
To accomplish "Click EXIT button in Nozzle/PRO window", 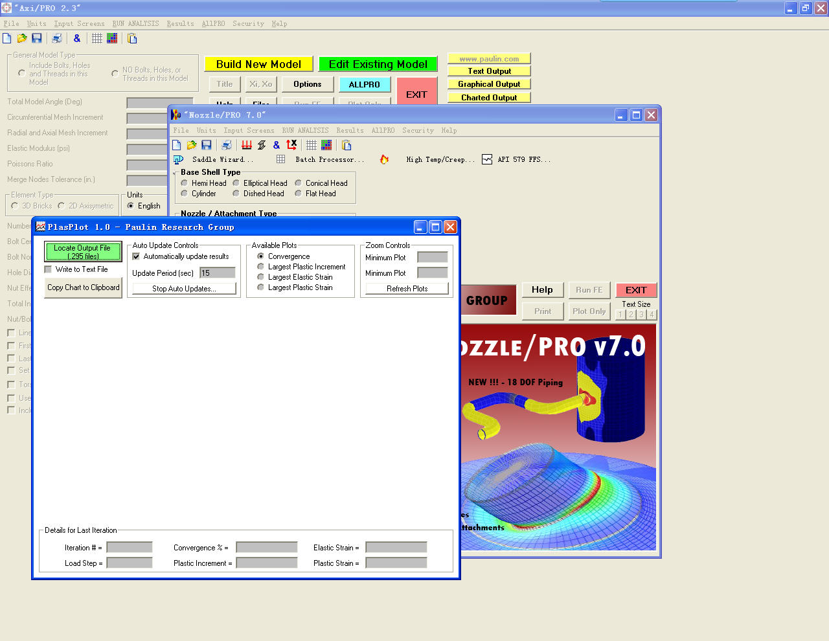I will point(636,290).
